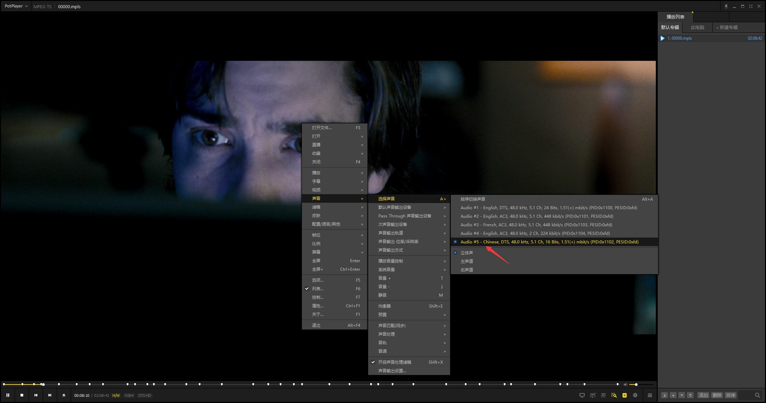Image resolution: width=766 pixels, height=403 pixels.
Task: Click + 新建专辑 new album button
Action: (727, 27)
